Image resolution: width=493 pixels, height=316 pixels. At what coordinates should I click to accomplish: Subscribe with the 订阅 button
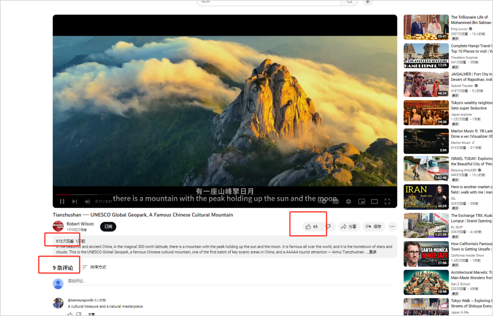(108, 227)
